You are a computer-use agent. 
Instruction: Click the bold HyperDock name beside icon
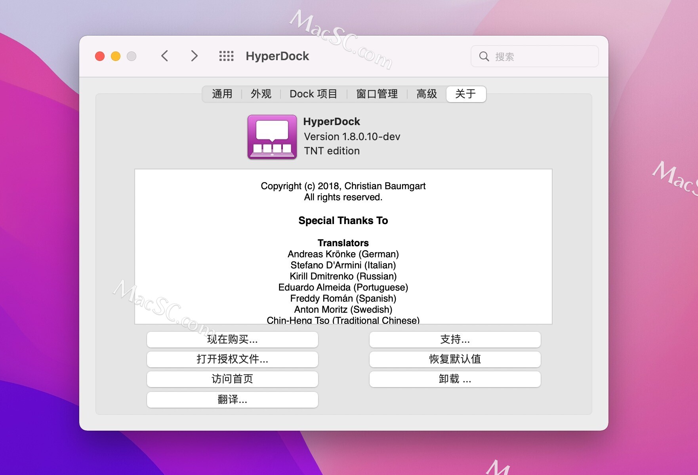tap(332, 122)
